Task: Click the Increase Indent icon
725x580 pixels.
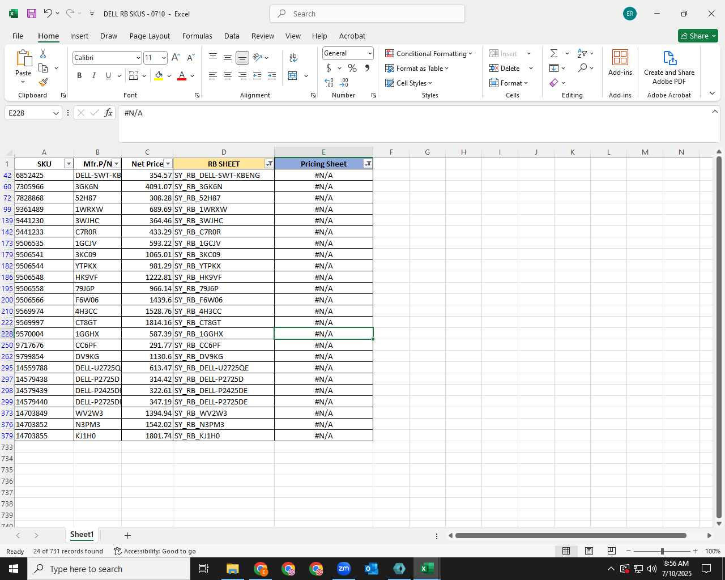Action: 272,76
